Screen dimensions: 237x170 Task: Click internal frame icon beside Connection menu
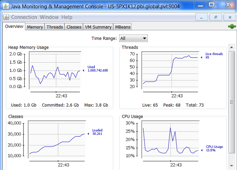pos(7,17)
